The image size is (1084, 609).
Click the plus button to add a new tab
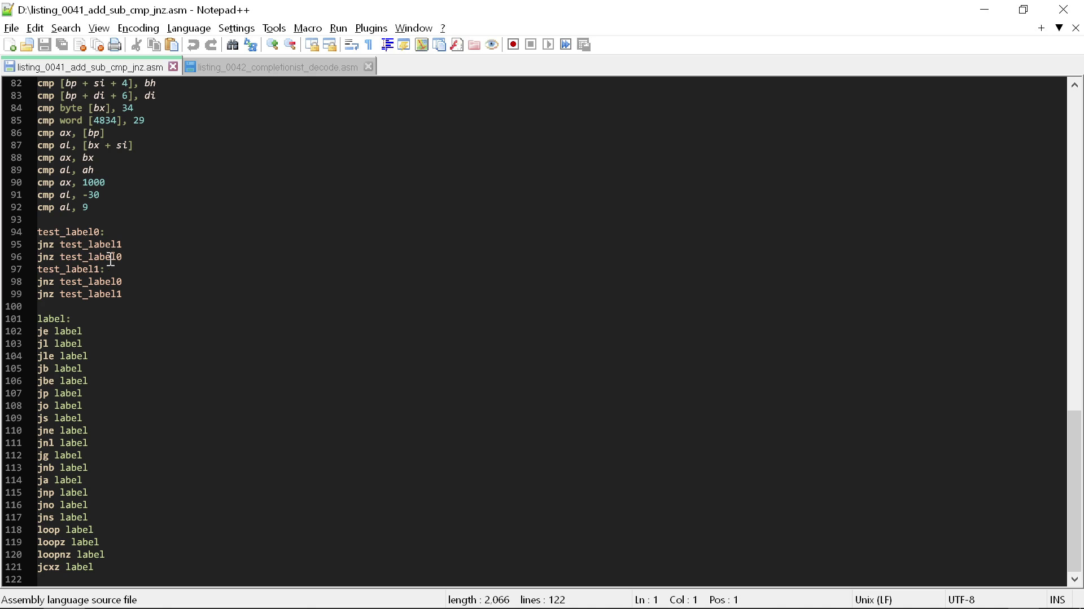[1041, 28]
